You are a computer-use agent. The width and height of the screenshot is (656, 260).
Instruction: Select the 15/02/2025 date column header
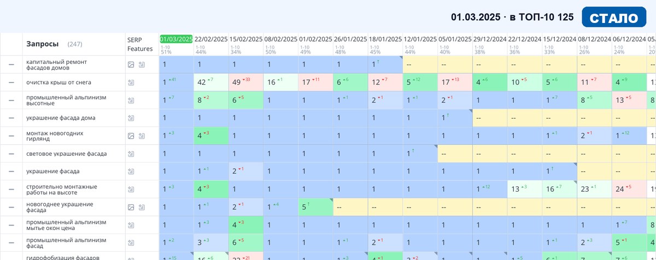click(x=246, y=39)
